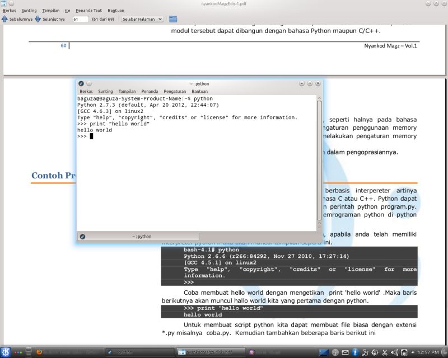Screen dimensions: 448x358
Task: Toggle keep-on-all-desktops button in Konsole title bar
Action: [x=89, y=84]
